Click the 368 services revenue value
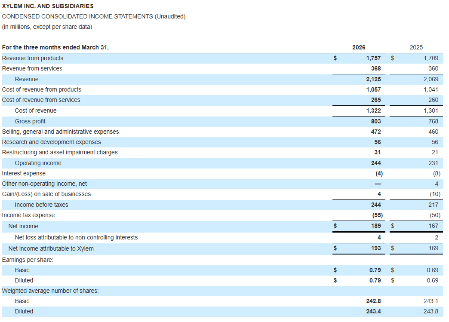 click(x=376, y=68)
